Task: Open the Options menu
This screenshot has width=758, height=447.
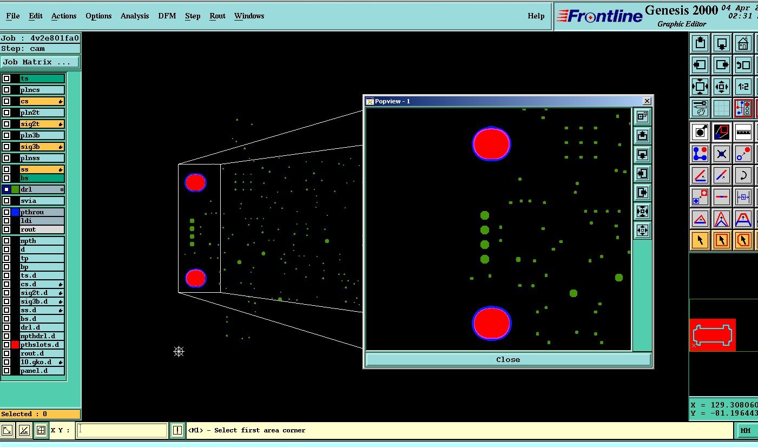Action: pyautogui.click(x=98, y=16)
